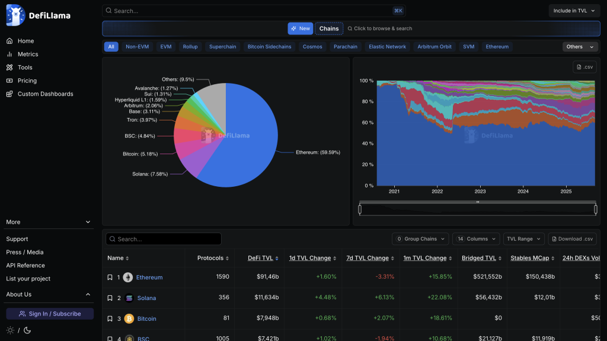
Task: Click the Ethereum chain logo icon
Action: tap(128, 278)
